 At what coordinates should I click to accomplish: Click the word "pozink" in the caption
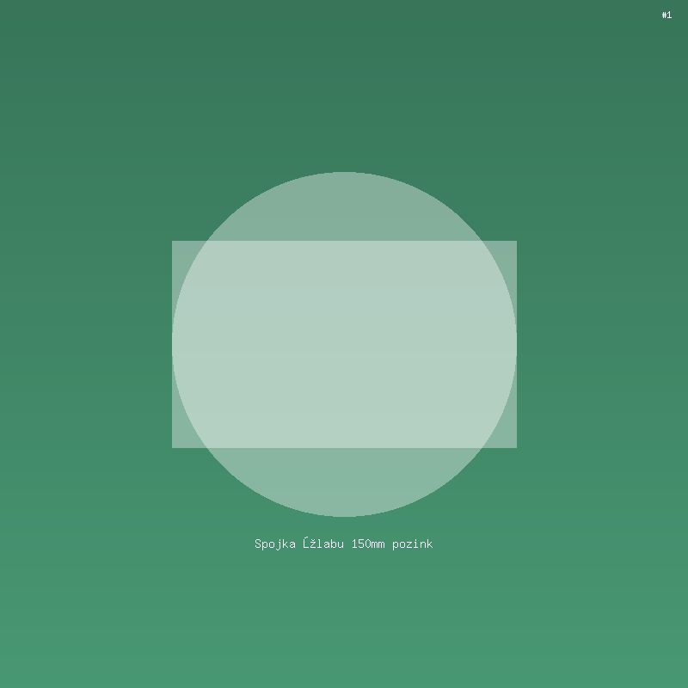pos(412,544)
